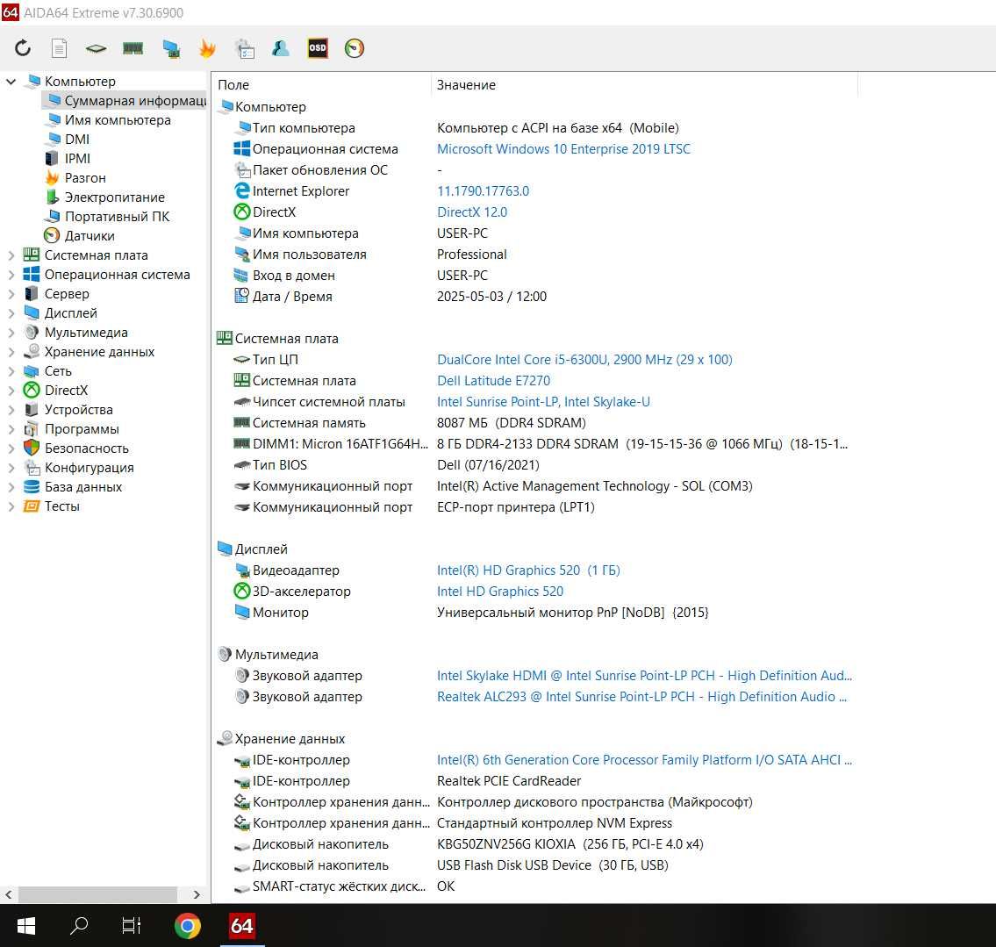Click the monitor diagnostics toolbar icon

click(x=171, y=49)
